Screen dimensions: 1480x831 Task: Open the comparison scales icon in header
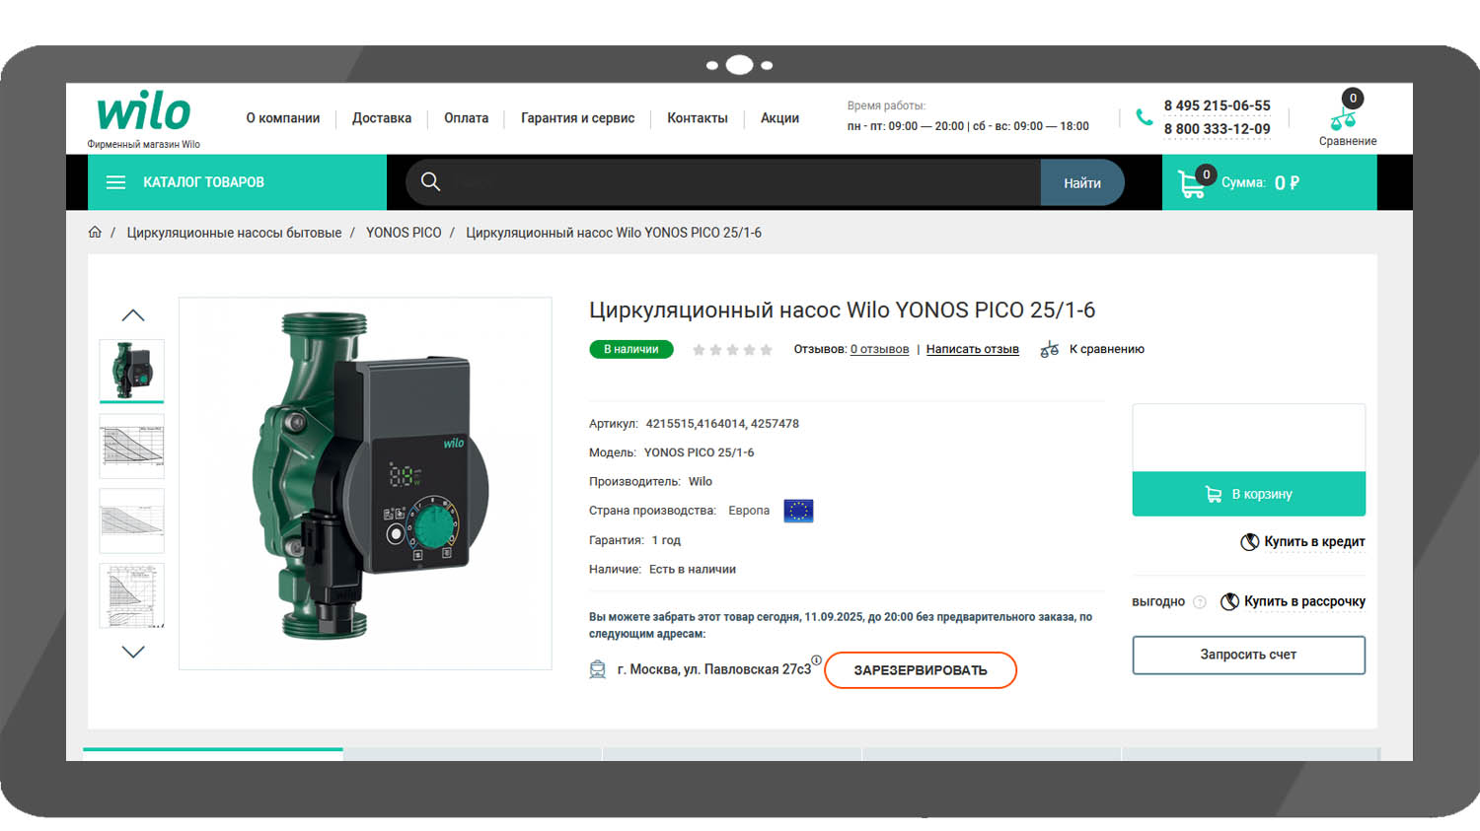1343,120
